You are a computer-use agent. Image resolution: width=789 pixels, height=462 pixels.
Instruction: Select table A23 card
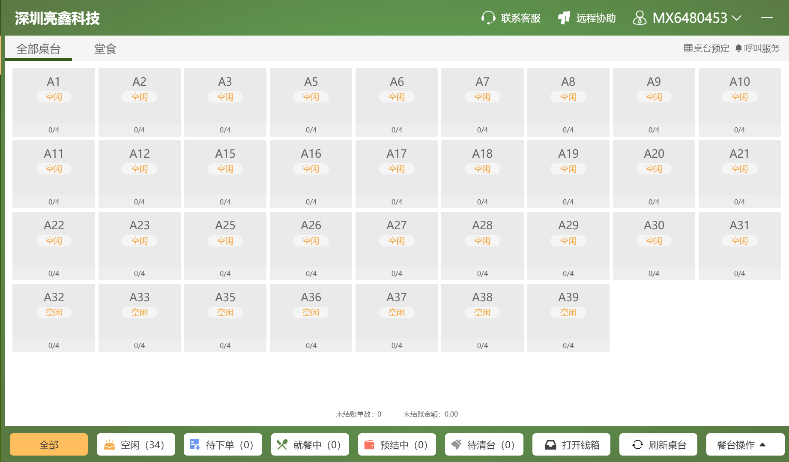[x=140, y=246]
